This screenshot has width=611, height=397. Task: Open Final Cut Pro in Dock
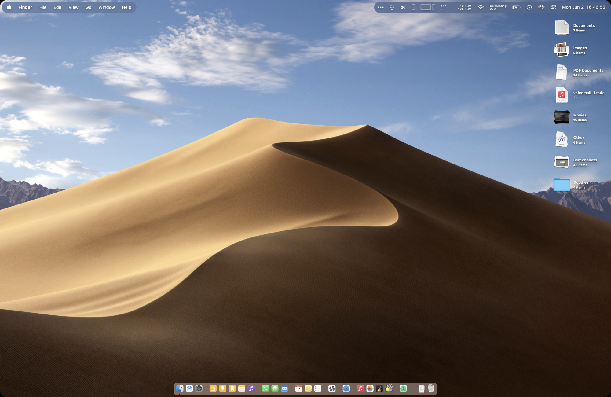coord(389,388)
